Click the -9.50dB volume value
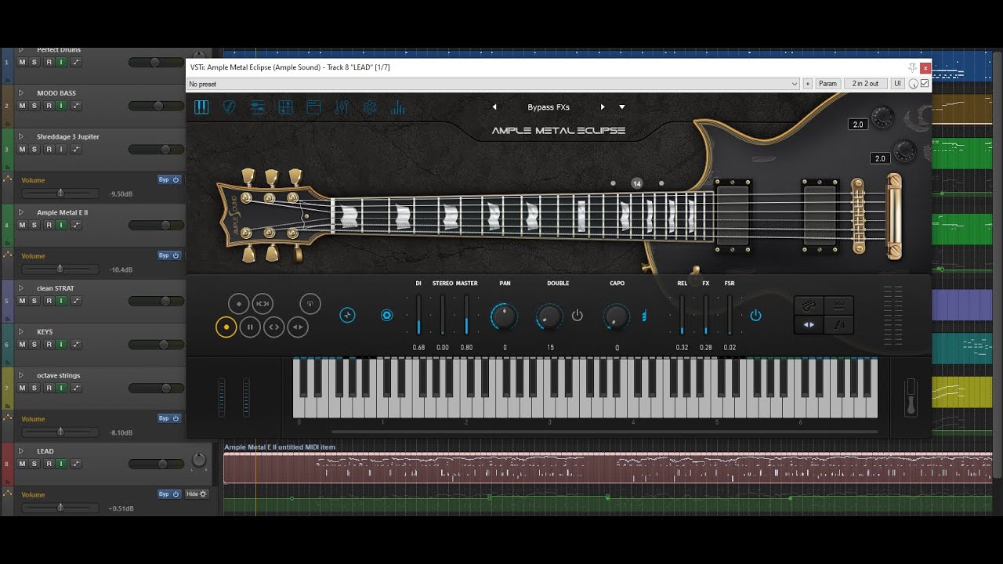1003x564 pixels. 121,193
